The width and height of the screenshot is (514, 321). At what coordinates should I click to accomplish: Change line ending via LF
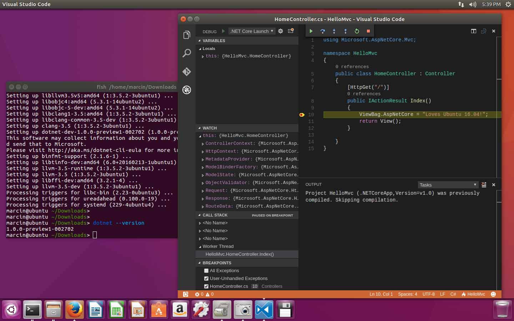point(442,294)
